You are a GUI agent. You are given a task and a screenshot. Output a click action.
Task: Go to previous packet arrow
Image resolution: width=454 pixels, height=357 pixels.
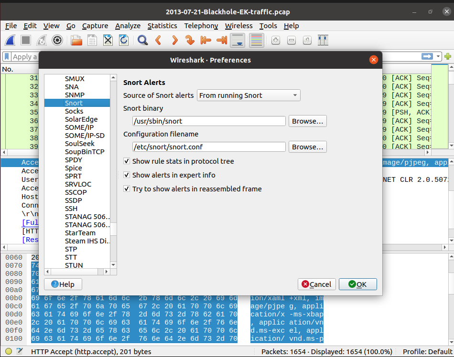(158, 40)
